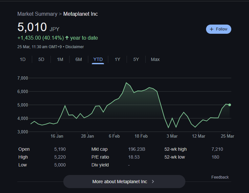Screen dimensions: 249x193
Task: Click the 7,000 y-axis label
Action: [x=23, y=78]
